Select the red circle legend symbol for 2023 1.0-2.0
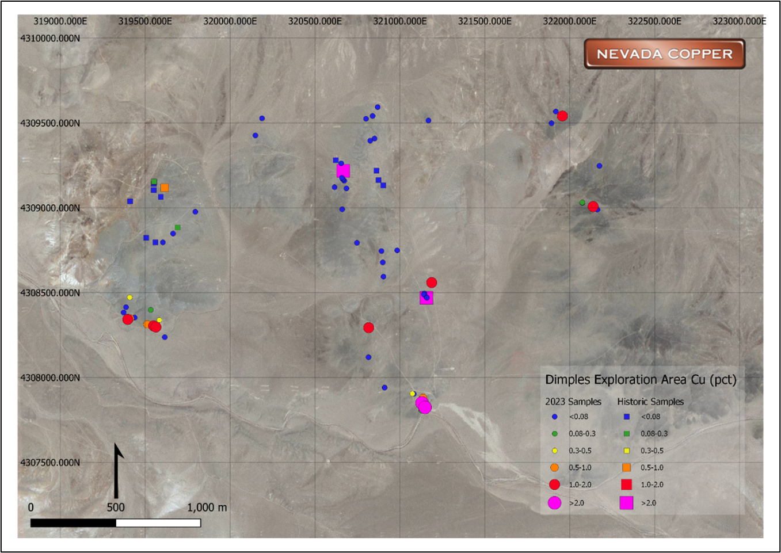Image resolution: width=781 pixels, height=553 pixels. click(554, 485)
